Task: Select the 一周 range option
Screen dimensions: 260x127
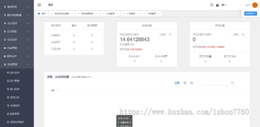Action: coord(183,83)
